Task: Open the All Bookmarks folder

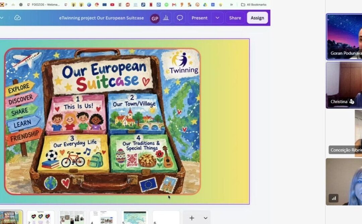Action: [253, 5]
